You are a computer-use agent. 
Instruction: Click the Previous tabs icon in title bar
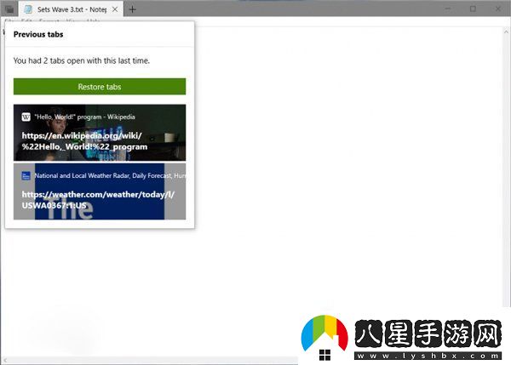point(9,9)
